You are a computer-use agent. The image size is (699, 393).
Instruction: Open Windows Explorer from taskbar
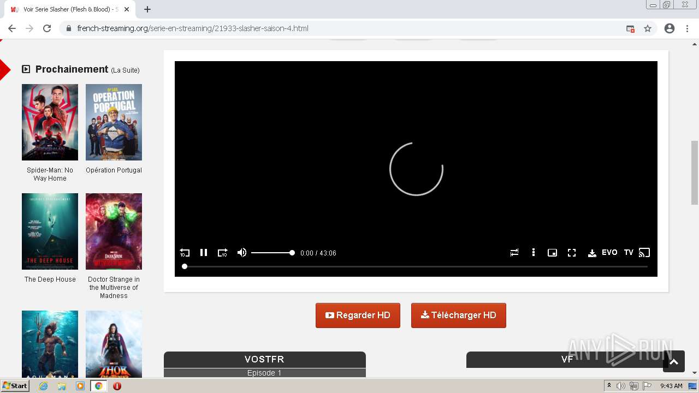62,386
